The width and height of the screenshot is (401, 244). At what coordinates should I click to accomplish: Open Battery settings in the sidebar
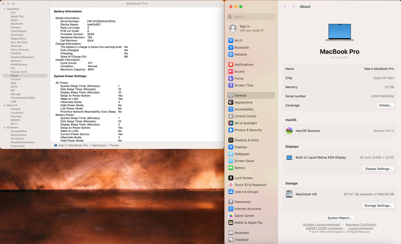pyautogui.click(x=240, y=167)
